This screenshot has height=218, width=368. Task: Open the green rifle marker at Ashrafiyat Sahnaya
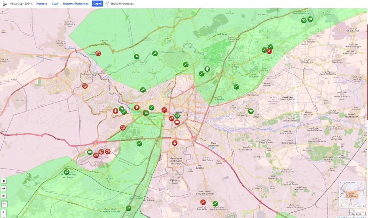(x=129, y=208)
